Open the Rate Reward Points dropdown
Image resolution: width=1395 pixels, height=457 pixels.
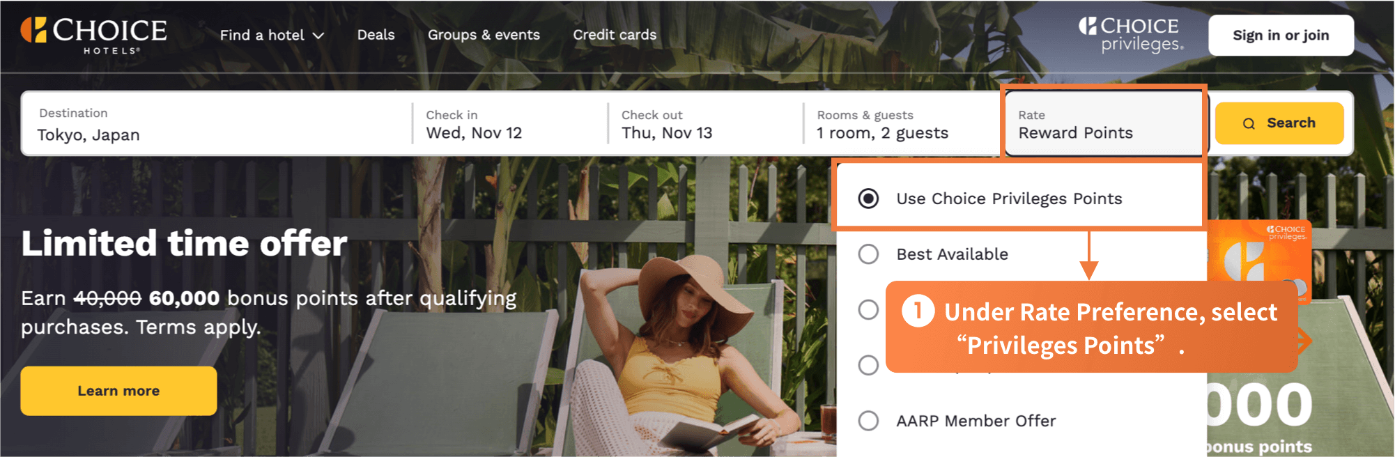(x=1104, y=124)
